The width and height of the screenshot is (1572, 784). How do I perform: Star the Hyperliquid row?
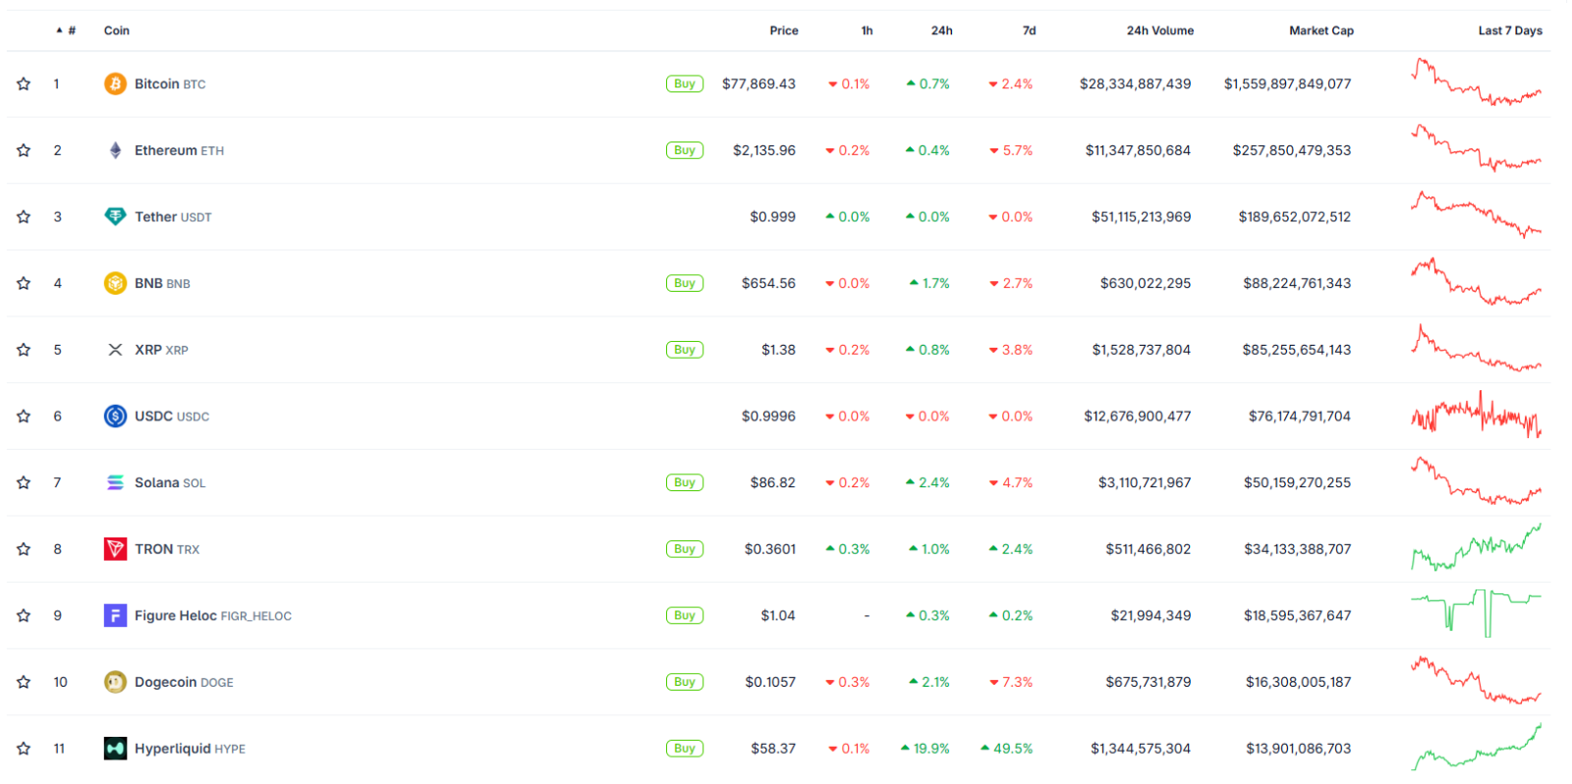pyautogui.click(x=24, y=749)
